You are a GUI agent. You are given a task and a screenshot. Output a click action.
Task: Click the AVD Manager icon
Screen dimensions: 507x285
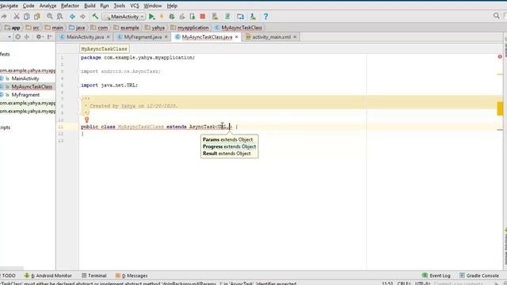[x=215, y=17]
